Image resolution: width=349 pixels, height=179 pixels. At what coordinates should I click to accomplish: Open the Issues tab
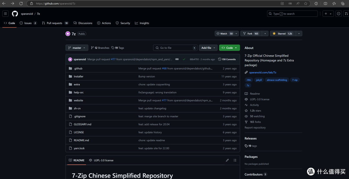[28, 23]
